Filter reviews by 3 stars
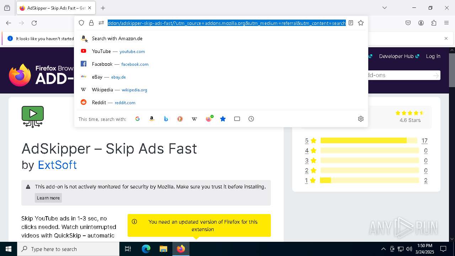The height and width of the screenshot is (256, 455). pyautogui.click(x=310, y=160)
